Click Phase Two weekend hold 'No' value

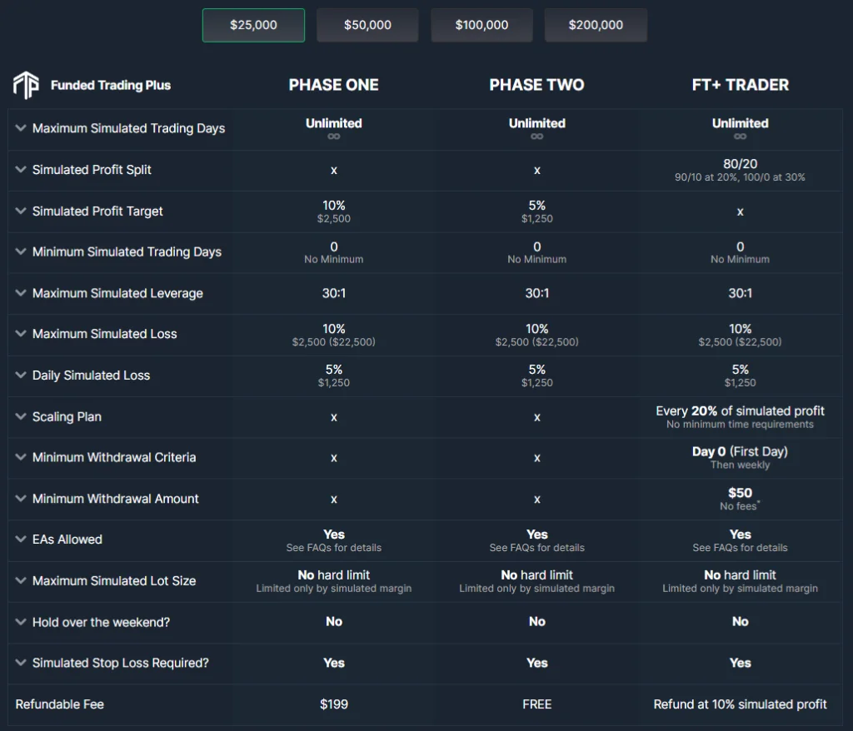click(537, 622)
